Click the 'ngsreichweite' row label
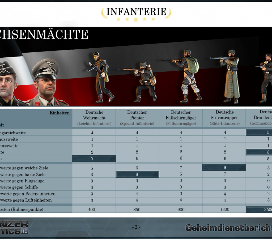Image resolution: width=272 pixels, height=239 pixels. tap(13, 133)
